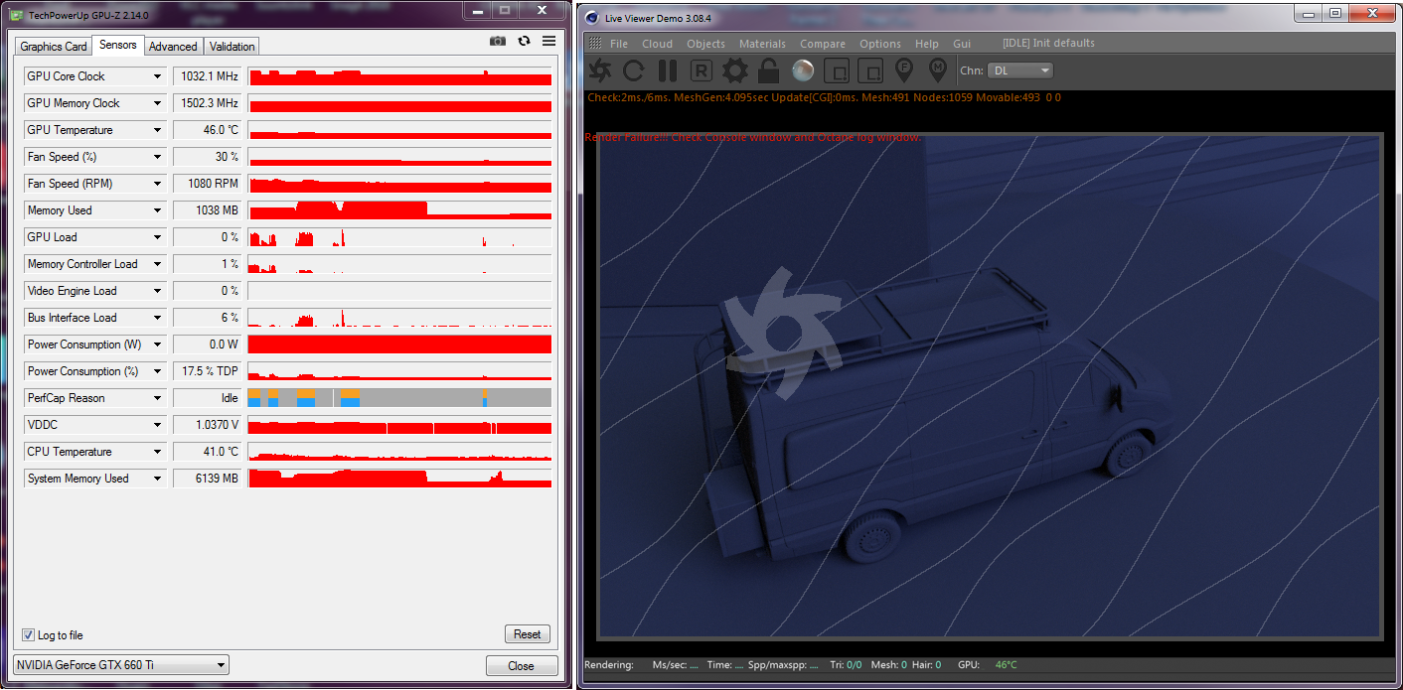The image size is (1403, 690).
Task: Click the R reset icon in Live Viewer toolbar
Action: 701,70
